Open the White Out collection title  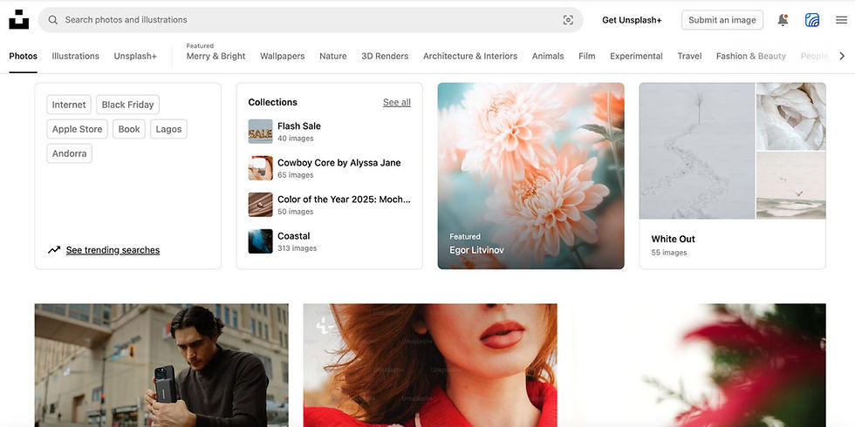(x=673, y=239)
